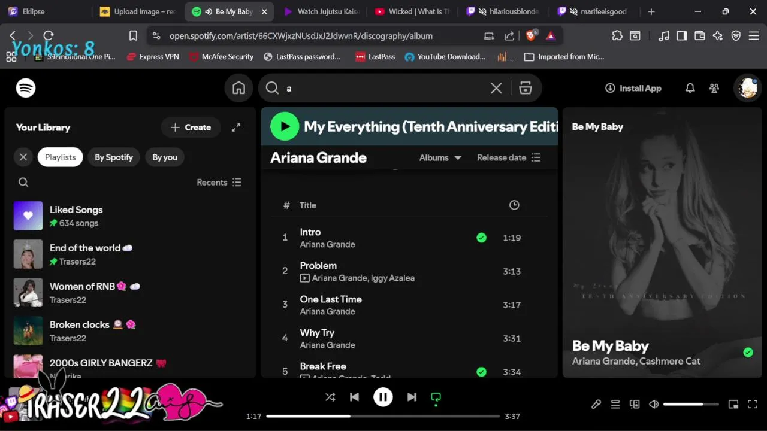Adjust the volume slider
The width and height of the screenshot is (767, 431).
[x=691, y=404]
